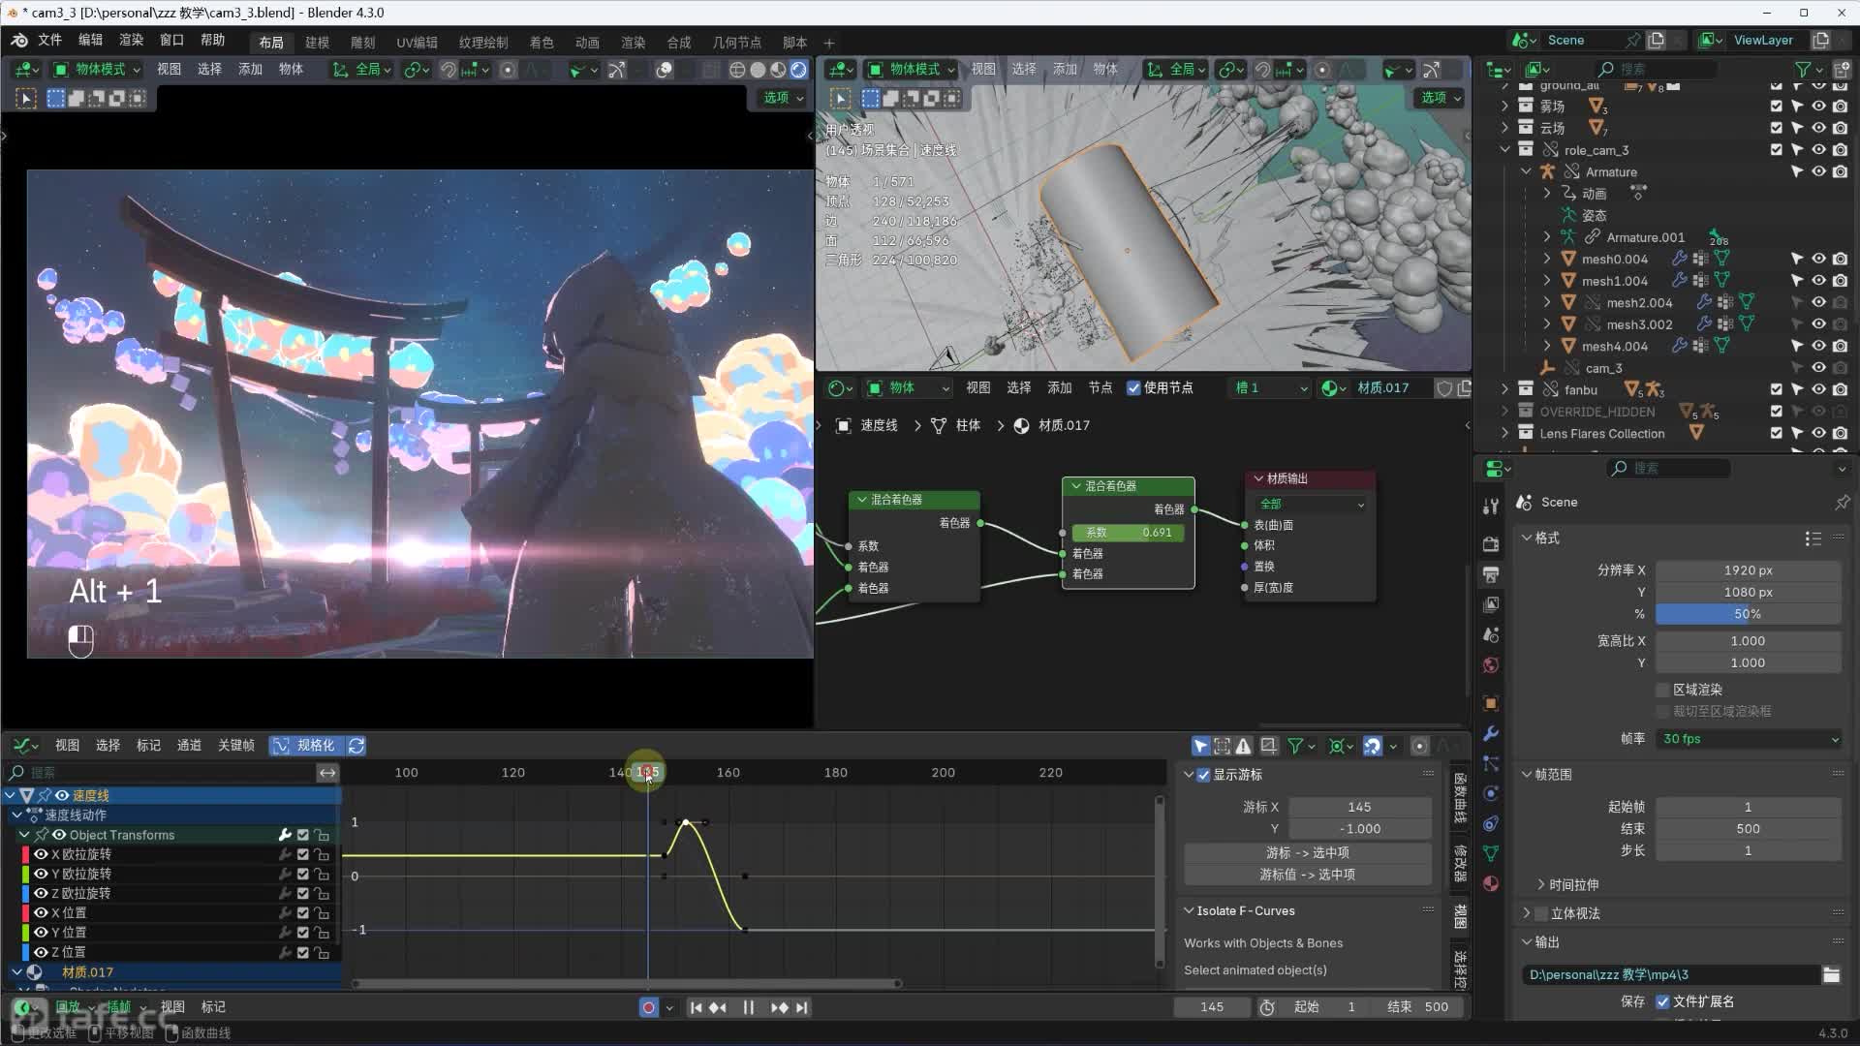Viewport: 1860px width, 1046px height.
Task: Toggle the Use Nodes checkbox
Action: 1133,387
